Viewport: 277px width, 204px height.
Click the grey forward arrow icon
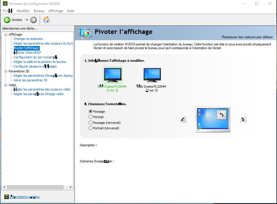(x=33, y=20)
